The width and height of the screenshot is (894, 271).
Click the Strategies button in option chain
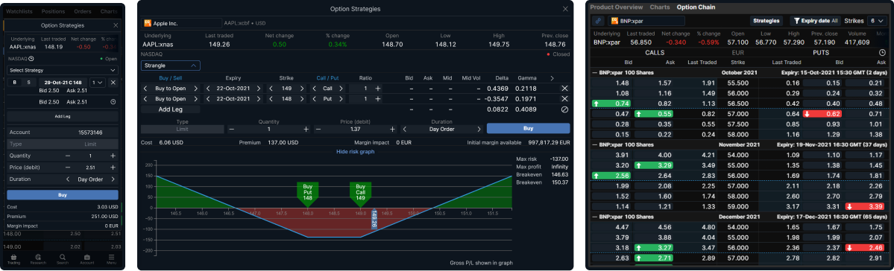(766, 21)
